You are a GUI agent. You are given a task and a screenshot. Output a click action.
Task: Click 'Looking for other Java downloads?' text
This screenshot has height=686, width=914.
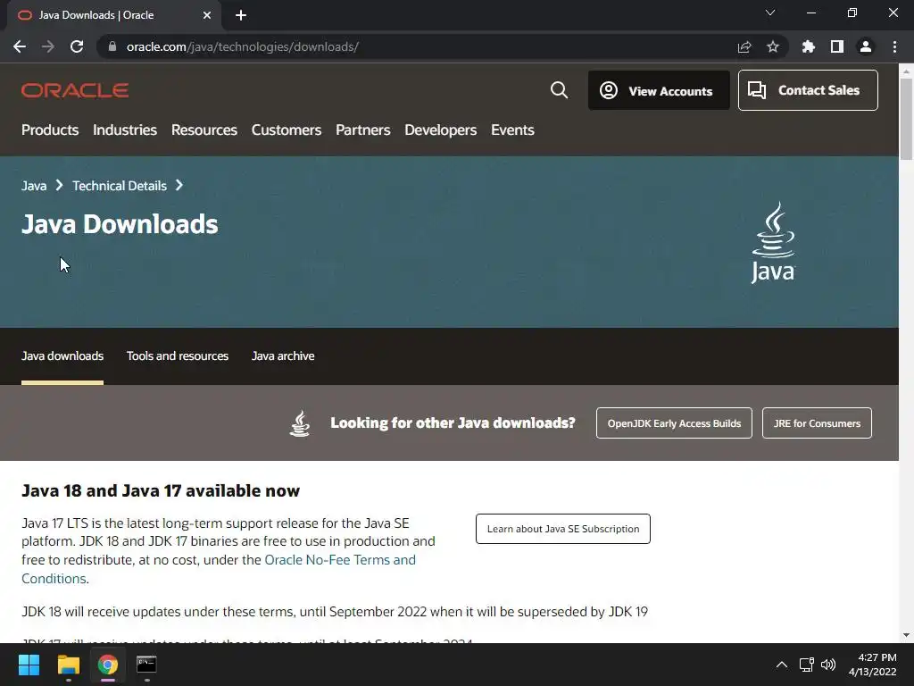click(x=453, y=422)
